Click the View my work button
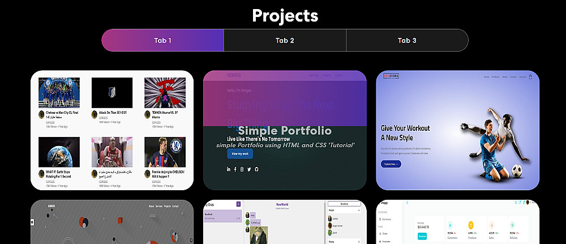 [x=240, y=154]
